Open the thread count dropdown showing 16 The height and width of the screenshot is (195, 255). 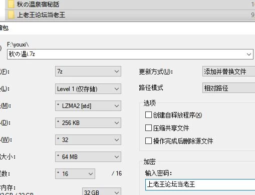[75, 174]
